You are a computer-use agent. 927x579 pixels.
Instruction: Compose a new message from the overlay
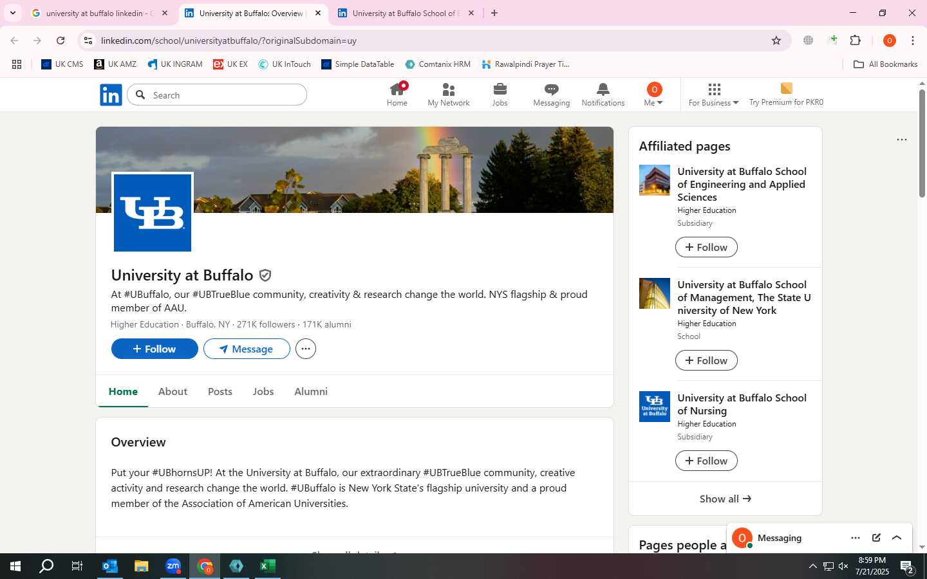point(876,538)
